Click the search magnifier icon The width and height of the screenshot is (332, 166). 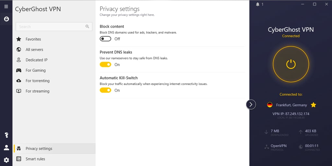87,27
